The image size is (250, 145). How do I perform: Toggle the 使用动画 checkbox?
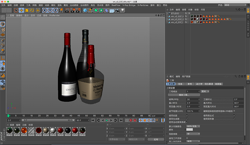pyautogui.click(x=187, y=115)
